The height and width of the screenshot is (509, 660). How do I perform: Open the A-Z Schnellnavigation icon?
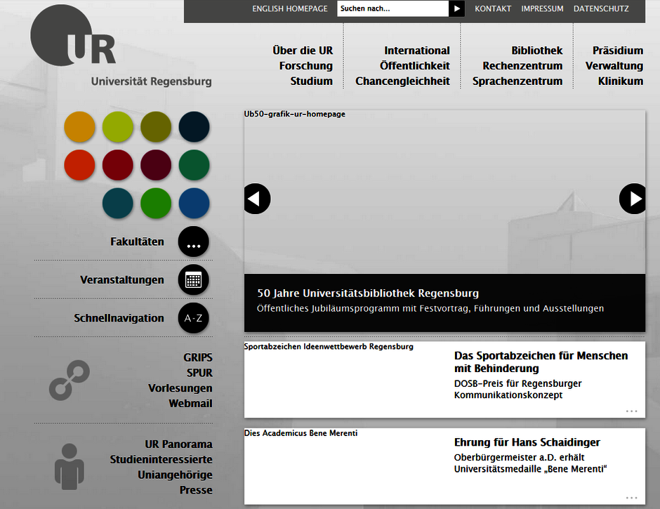[x=194, y=318]
